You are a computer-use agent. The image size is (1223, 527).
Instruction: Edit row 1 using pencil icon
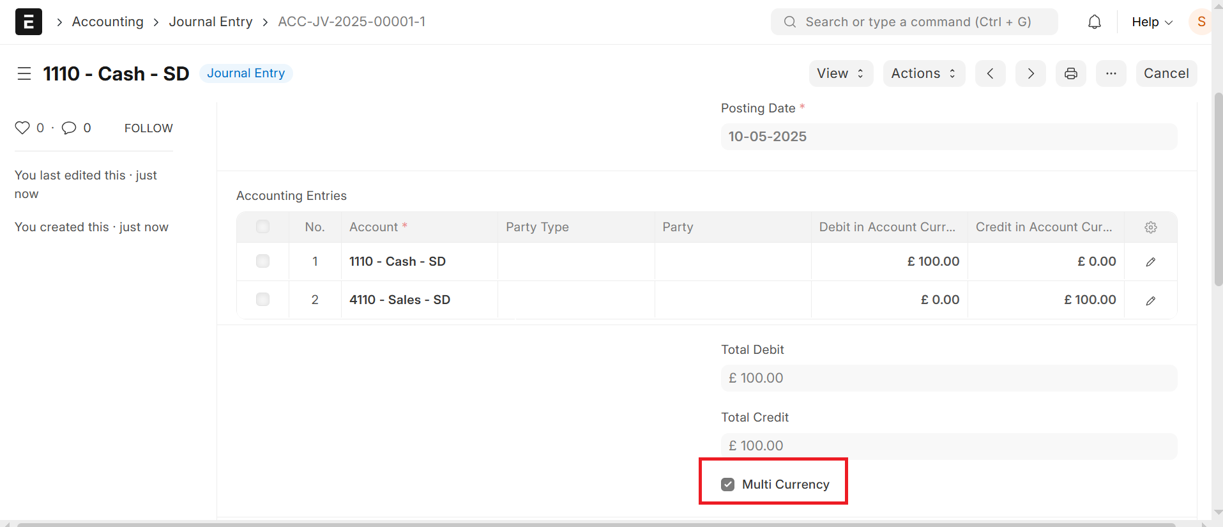[x=1150, y=262]
